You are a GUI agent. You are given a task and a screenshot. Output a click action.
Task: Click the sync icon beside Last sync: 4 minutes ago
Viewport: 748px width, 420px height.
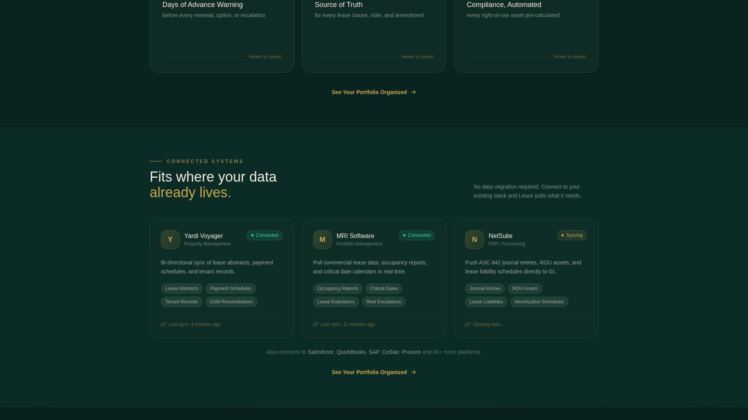pyautogui.click(x=163, y=324)
